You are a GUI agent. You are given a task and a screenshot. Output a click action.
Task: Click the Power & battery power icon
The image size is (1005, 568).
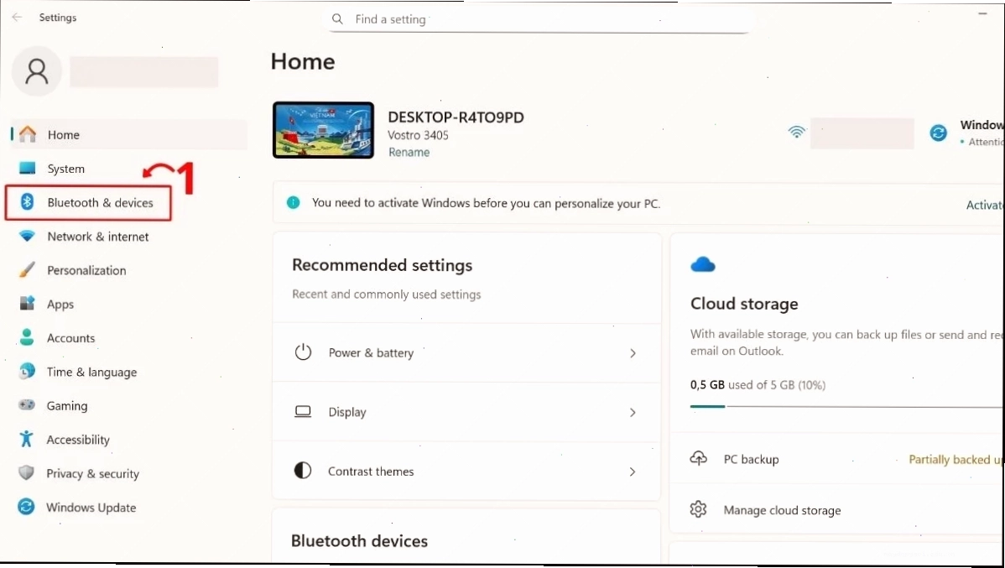click(x=303, y=352)
